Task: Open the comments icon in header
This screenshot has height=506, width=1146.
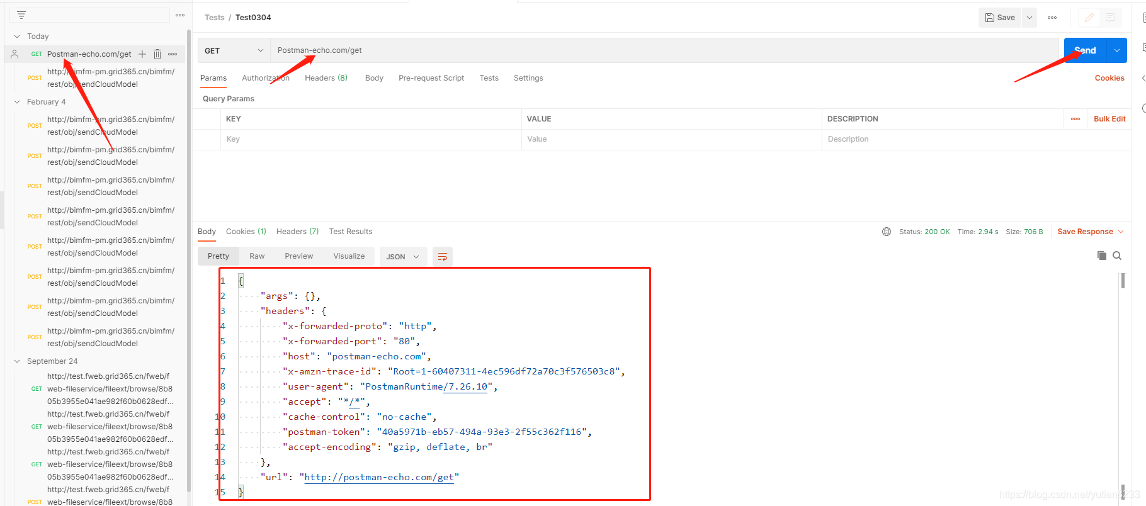Action: click(1110, 18)
